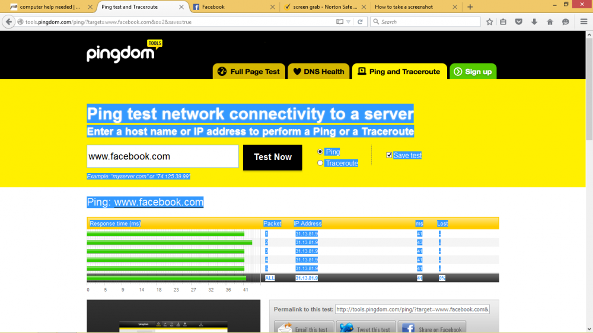Screen dimensions: 593x333
Task: Click the Email this test button
Action: pyautogui.click(x=304, y=327)
